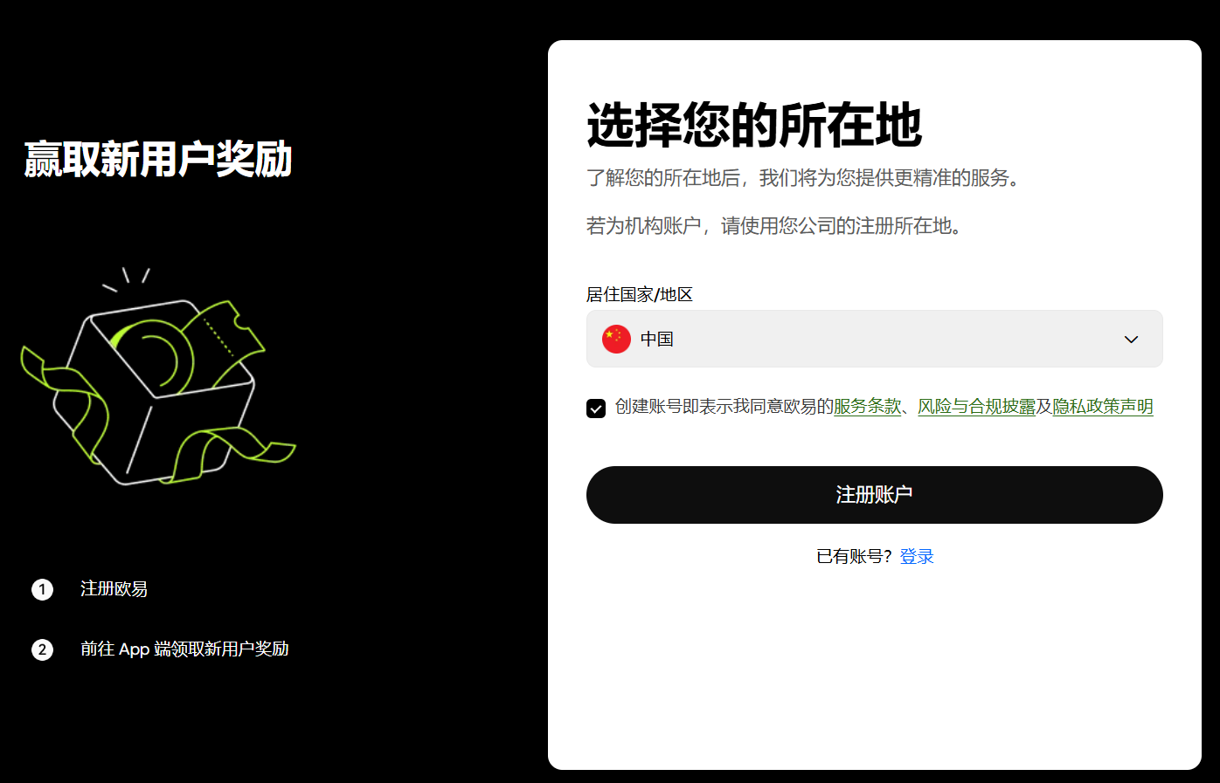The image size is (1220, 783).
Task: Open the 风险与合规披露 link
Action: click(x=976, y=407)
